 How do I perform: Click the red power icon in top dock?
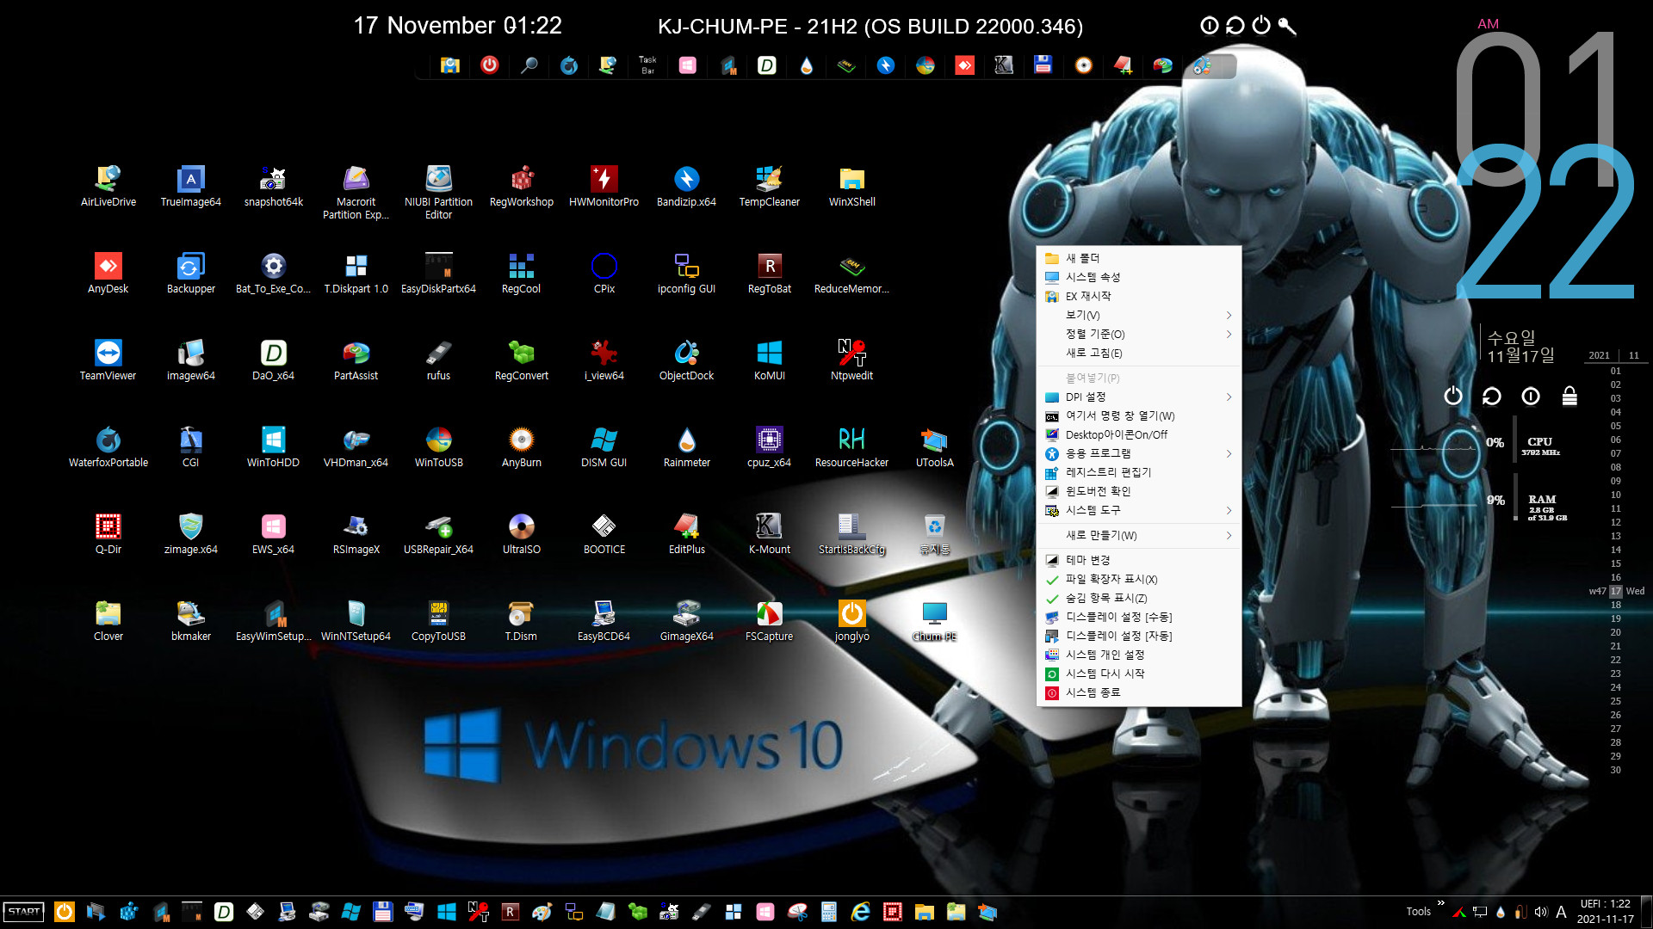coord(489,65)
